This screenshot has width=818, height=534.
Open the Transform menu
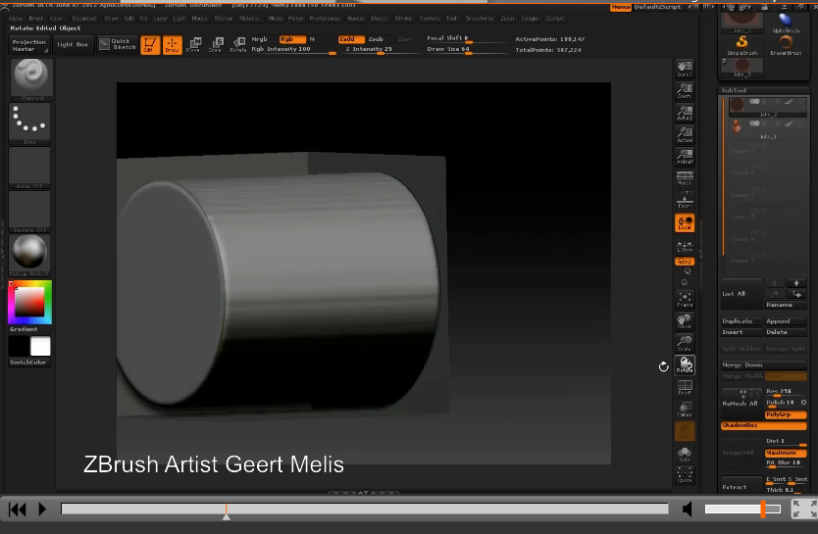click(480, 18)
